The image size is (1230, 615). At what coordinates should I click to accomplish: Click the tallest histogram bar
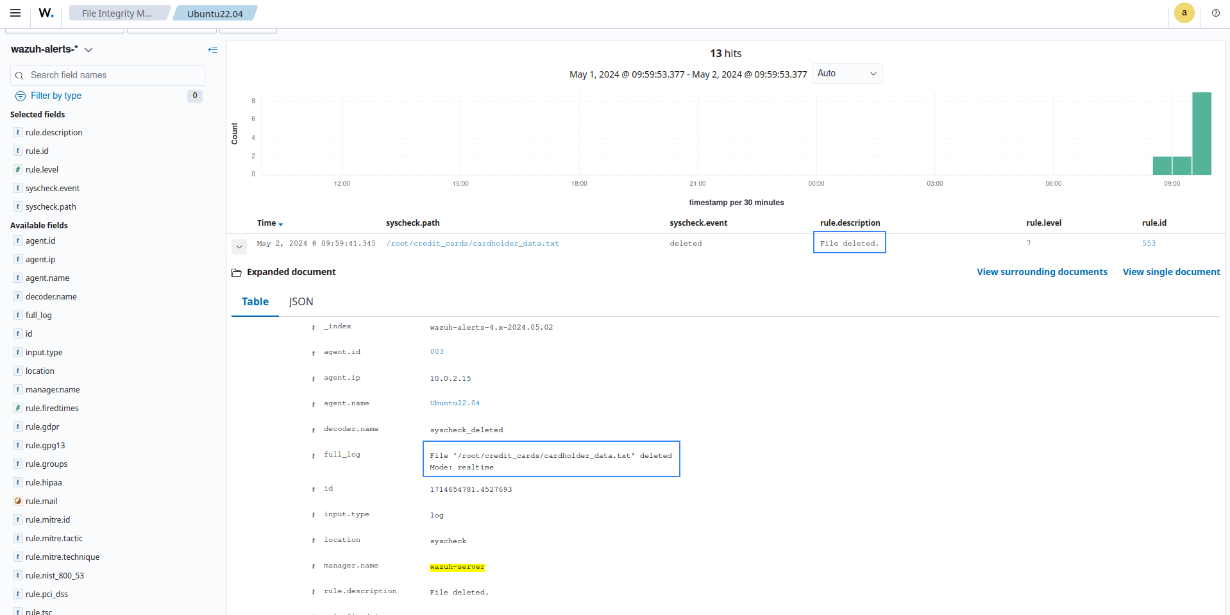coord(1201,133)
